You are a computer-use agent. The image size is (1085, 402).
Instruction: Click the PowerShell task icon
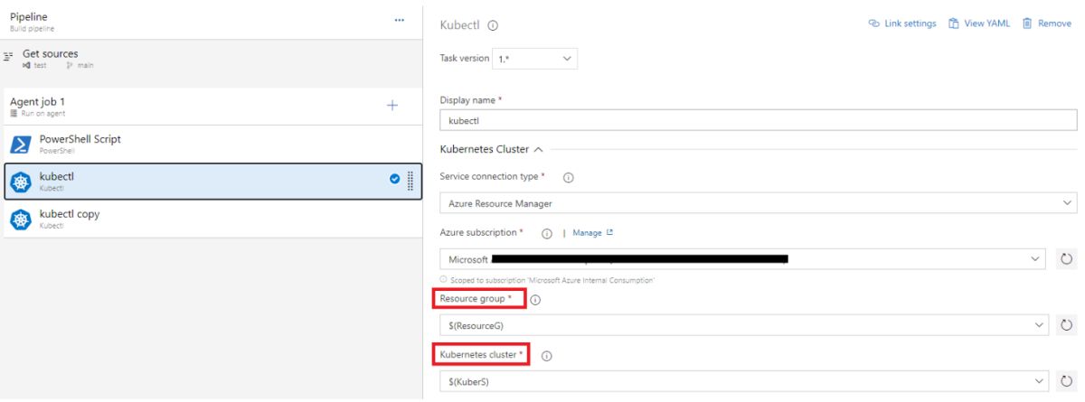tap(20, 145)
